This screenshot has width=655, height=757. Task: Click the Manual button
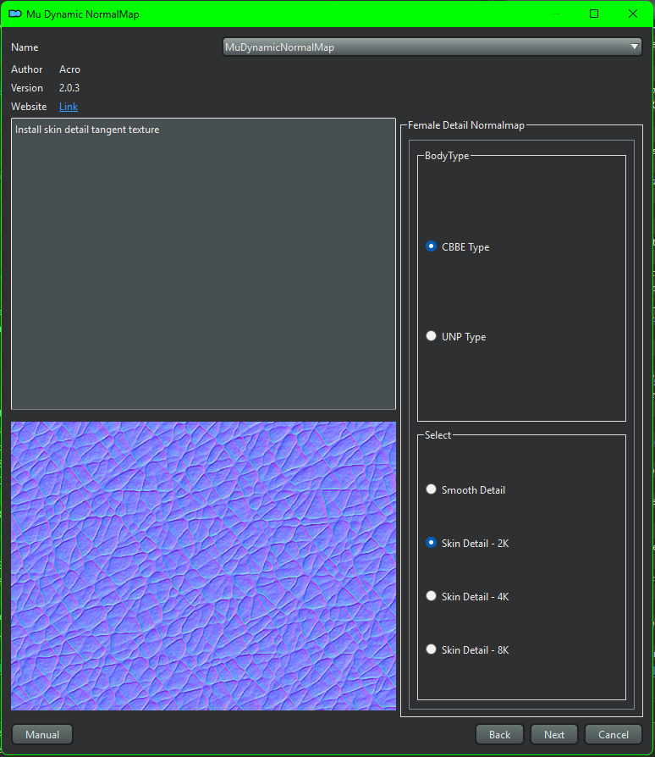pos(42,734)
